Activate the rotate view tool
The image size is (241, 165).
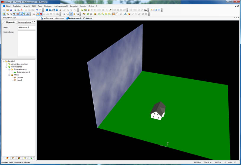click(71, 14)
